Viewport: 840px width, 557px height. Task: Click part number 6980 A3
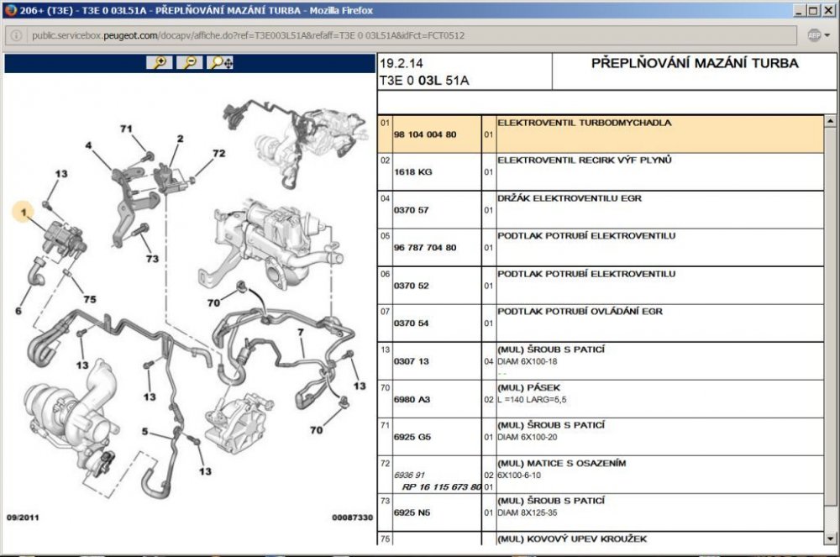click(x=412, y=399)
